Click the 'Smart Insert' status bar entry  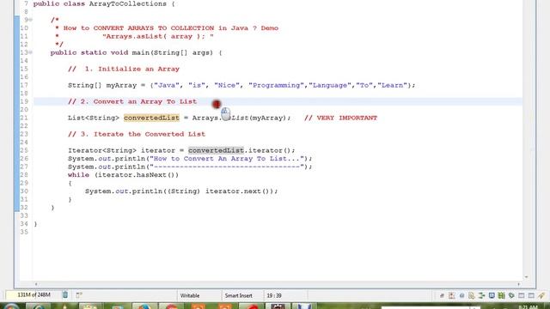click(x=239, y=295)
